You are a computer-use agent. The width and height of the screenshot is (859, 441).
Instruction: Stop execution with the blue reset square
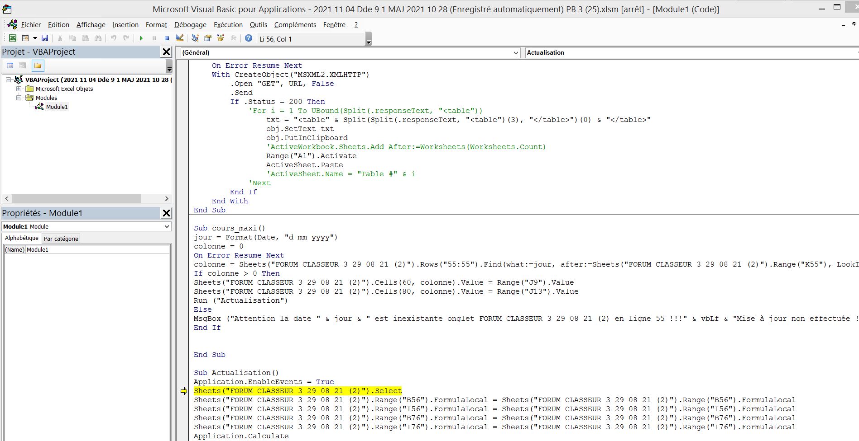click(x=167, y=38)
